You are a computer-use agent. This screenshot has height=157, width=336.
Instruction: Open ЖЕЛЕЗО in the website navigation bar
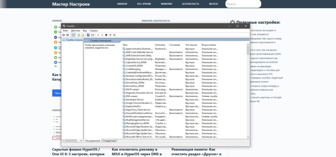click(x=213, y=4)
